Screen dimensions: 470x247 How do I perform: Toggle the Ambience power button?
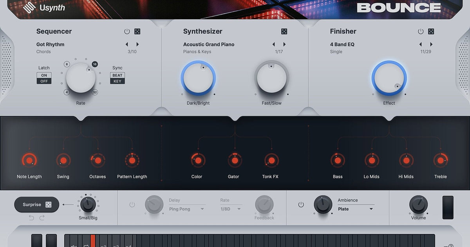click(301, 205)
